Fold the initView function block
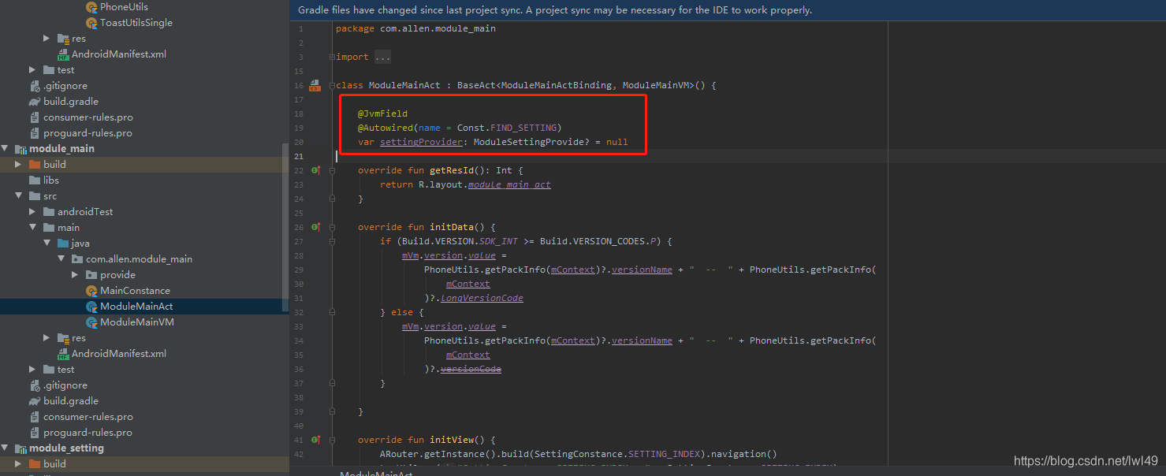This screenshot has height=476, width=1166. click(x=333, y=440)
